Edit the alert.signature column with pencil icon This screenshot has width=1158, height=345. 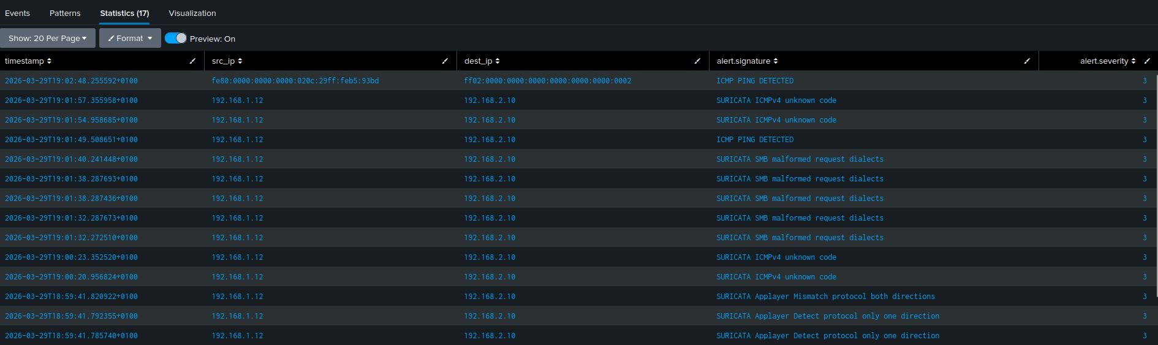pos(1027,61)
